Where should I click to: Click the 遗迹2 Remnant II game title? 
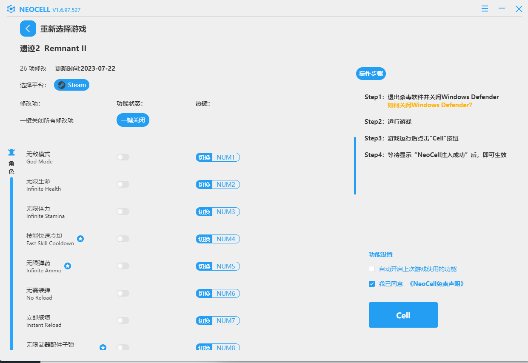tap(53, 48)
